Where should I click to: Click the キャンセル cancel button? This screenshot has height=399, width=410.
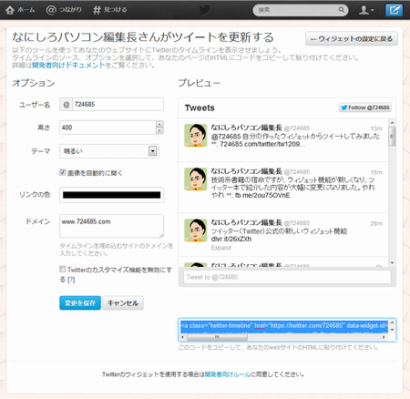(123, 302)
